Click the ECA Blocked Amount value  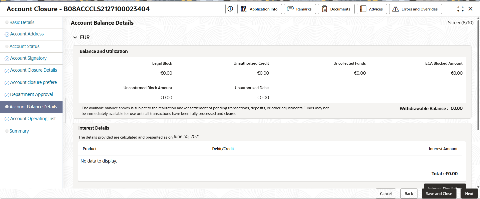click(x=457, y=73)
